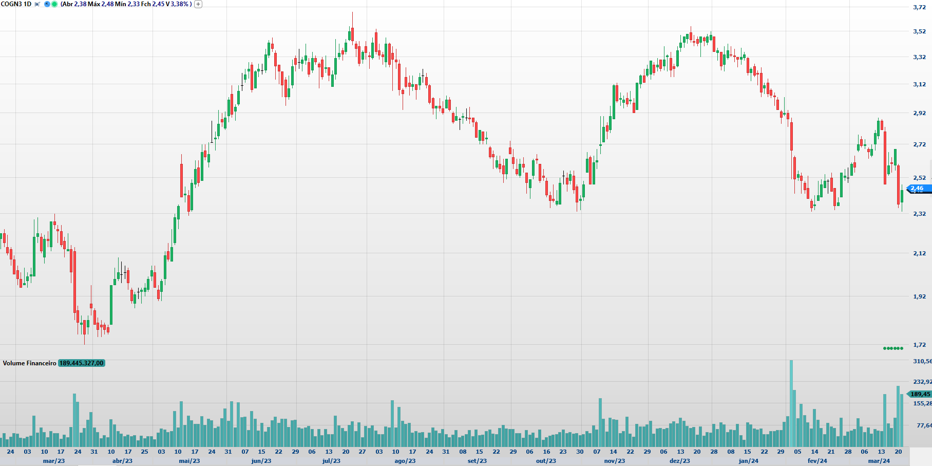Click the green circle status icon
Screen dimensions: 932x466
[x=54, y=4]
